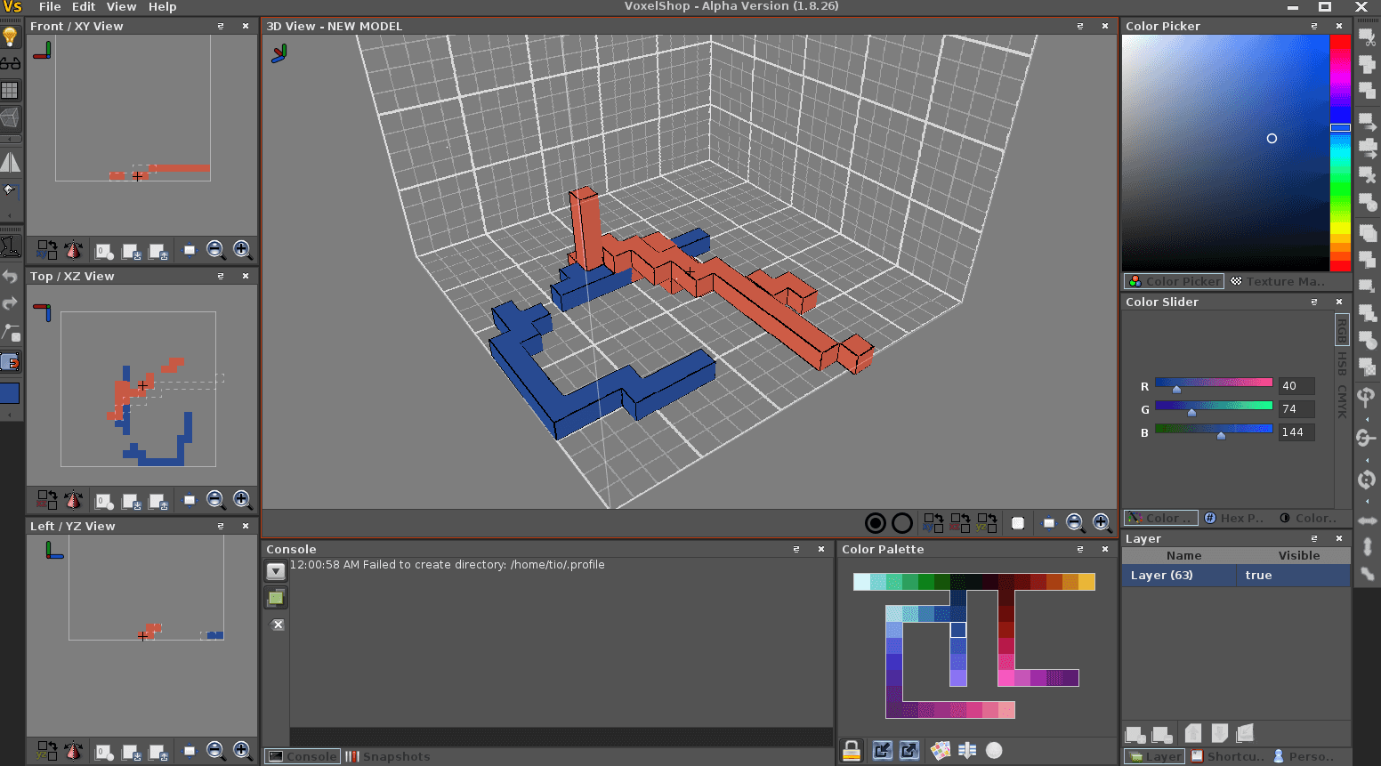The height and width of the screenshot is (766, 1381).
Task: Zoom out in the Top / XZ View
Action: click(215, 500)
